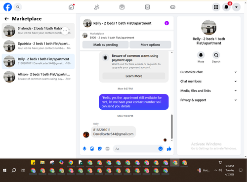Show hidden system tray icons
The height and width of the screenshot is (182, 247).
pos(215,170)
